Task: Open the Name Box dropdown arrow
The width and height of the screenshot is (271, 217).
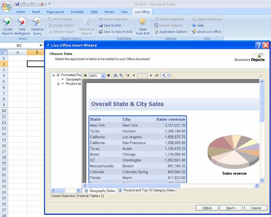Action: [41, 45]
